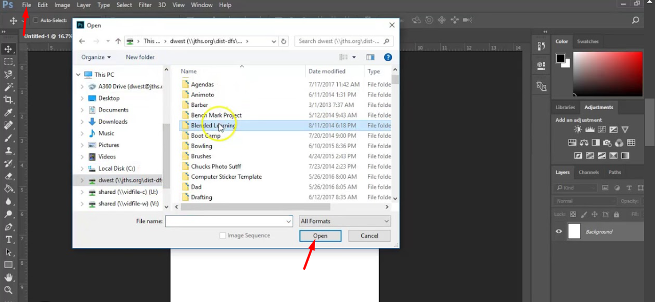
Task: Open the History panel icon
Action: (x=541, y=47)
